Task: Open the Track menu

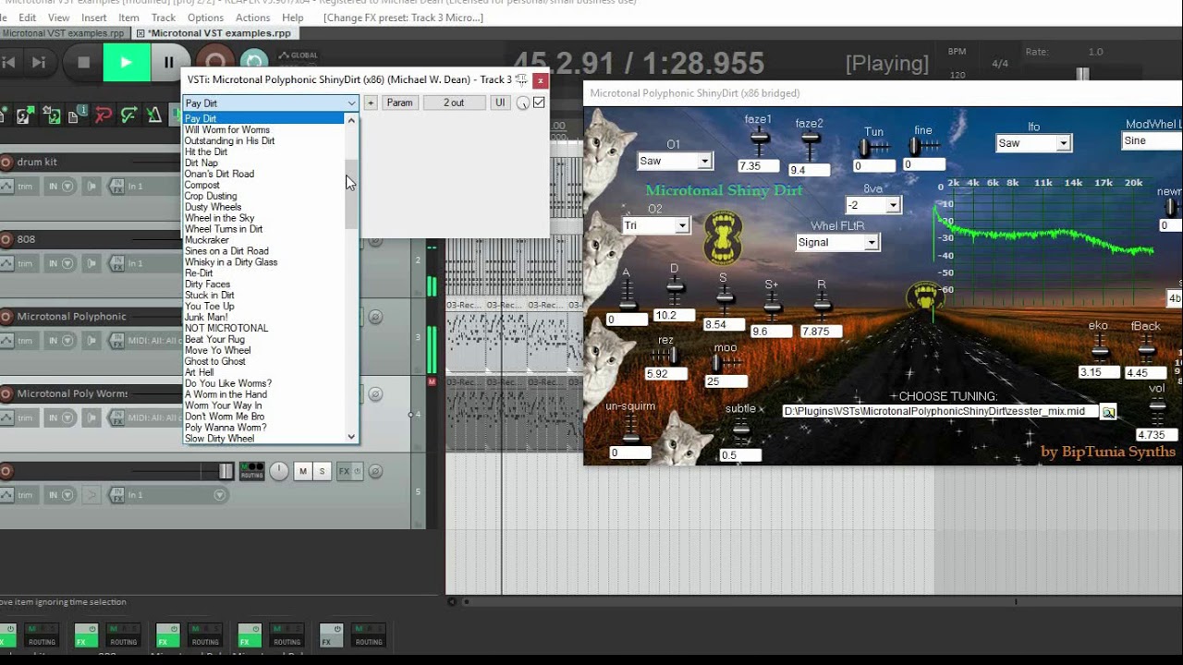Action: point(164,18)
